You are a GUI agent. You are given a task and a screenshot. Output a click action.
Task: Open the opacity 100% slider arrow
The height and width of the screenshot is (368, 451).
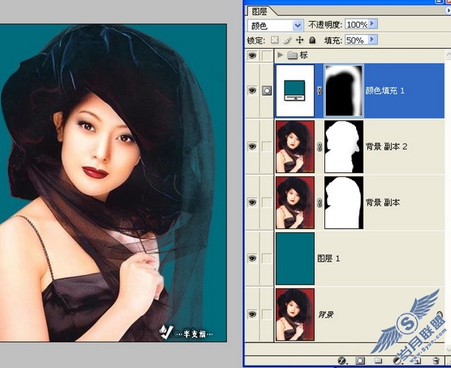[x=372, y=23]
